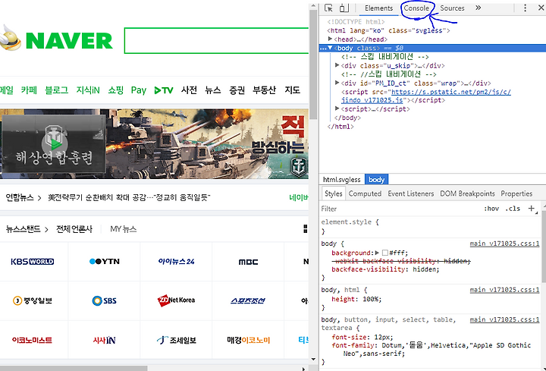Open the KBS WORLD press logo
Image resolution: width=546 pixels, height=371 pixels.
33,262
